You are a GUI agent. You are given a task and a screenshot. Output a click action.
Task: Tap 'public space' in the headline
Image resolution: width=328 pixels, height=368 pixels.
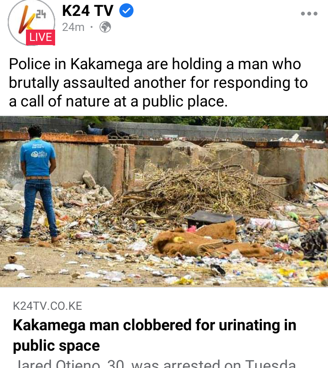click(56, 346)
